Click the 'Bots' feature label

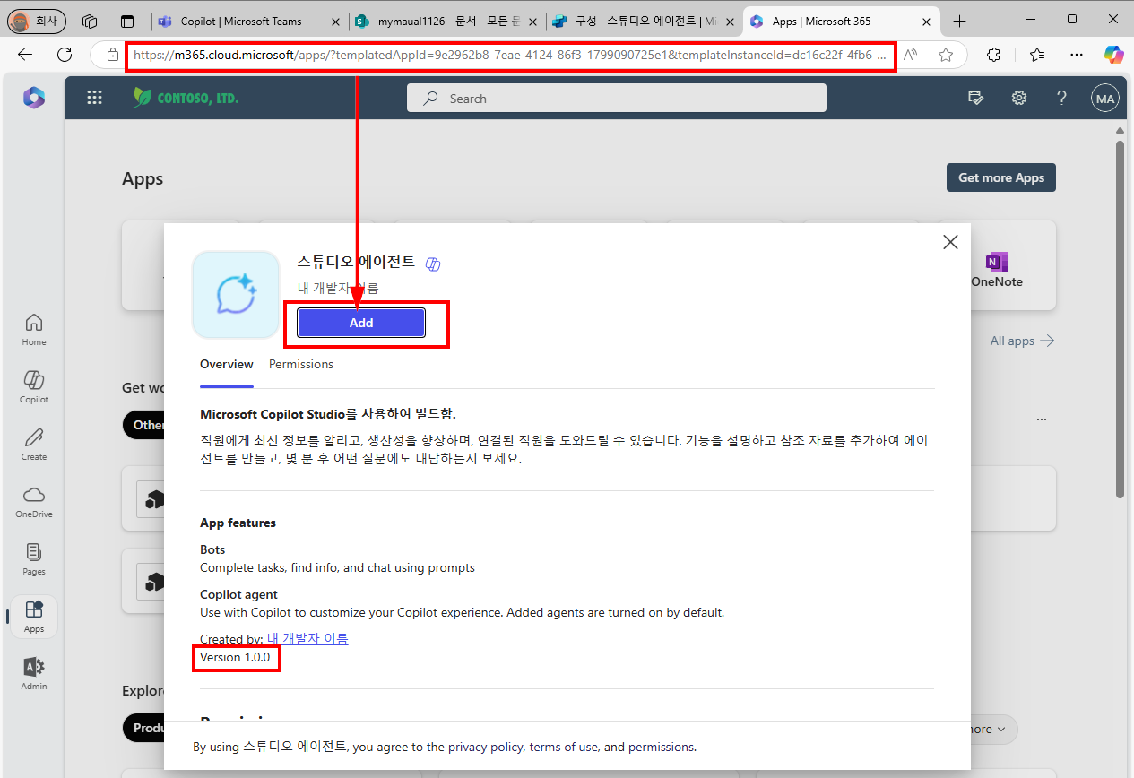tap(212, 549)
